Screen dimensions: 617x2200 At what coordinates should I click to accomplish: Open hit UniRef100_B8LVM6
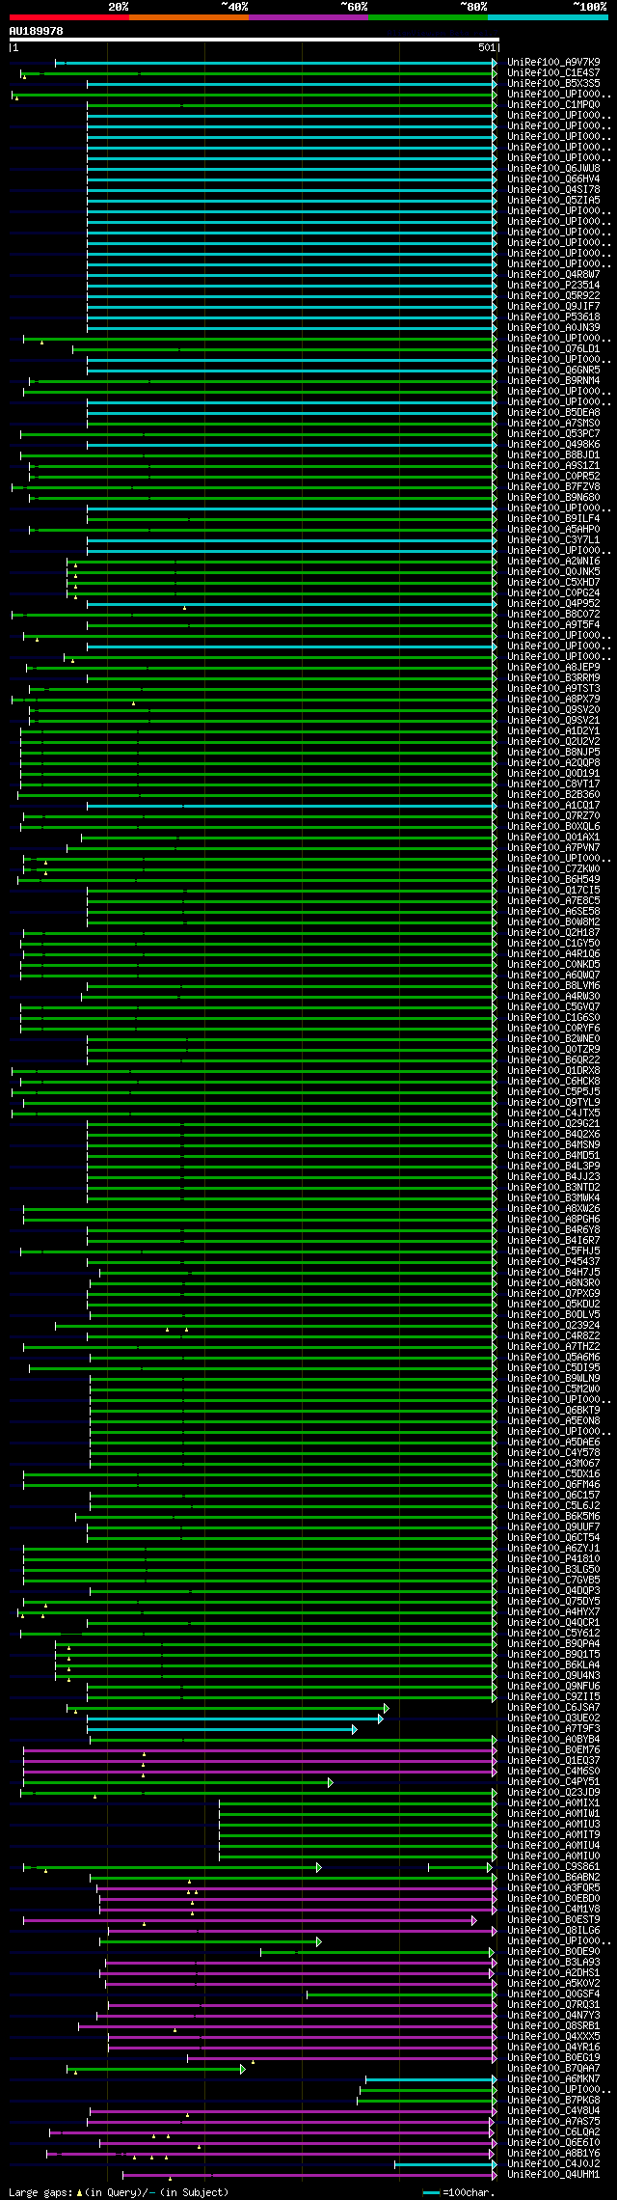pyautogui.click(x=553, y=986)
